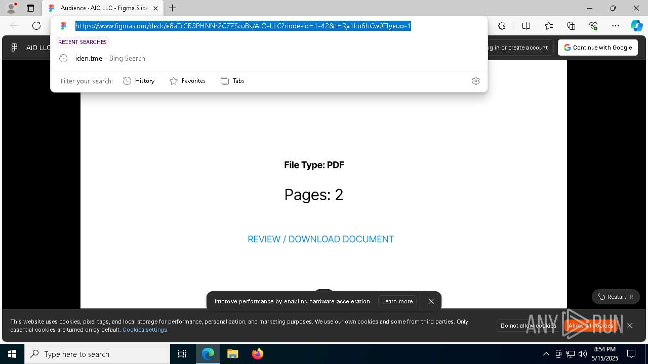This screenshot has width=648, height=364.
Task: Open File Explorer from taskbar
Action: 232,354
